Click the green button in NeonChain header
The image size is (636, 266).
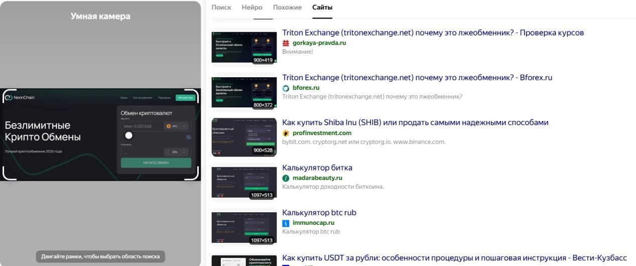pyautogui.click(x=186, y=97)
